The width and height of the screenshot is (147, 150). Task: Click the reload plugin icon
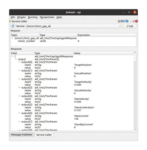pos(124,21)
